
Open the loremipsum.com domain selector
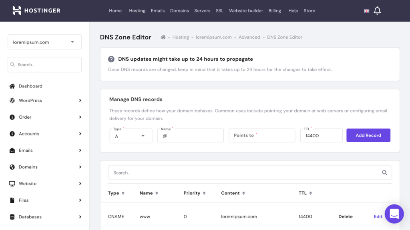tap(44, 42)
